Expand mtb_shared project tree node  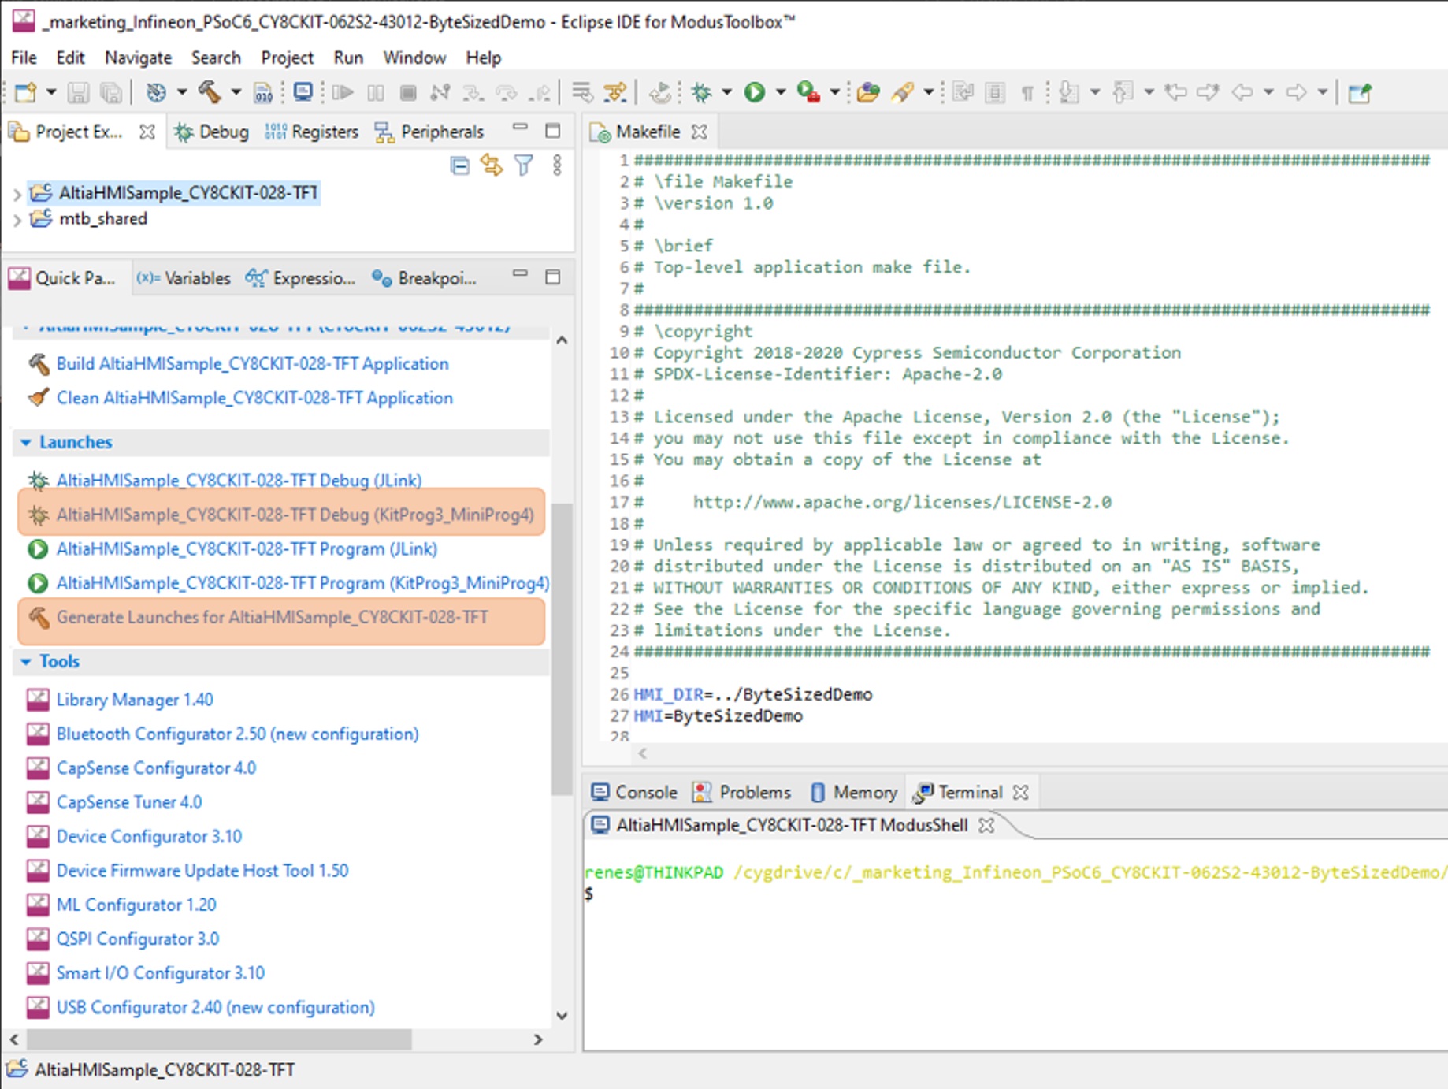tap(17, 220)
